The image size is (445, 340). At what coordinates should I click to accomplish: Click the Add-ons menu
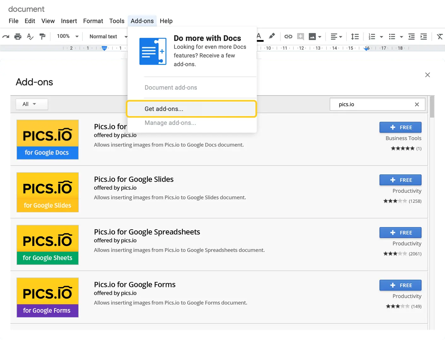point(142,21)
